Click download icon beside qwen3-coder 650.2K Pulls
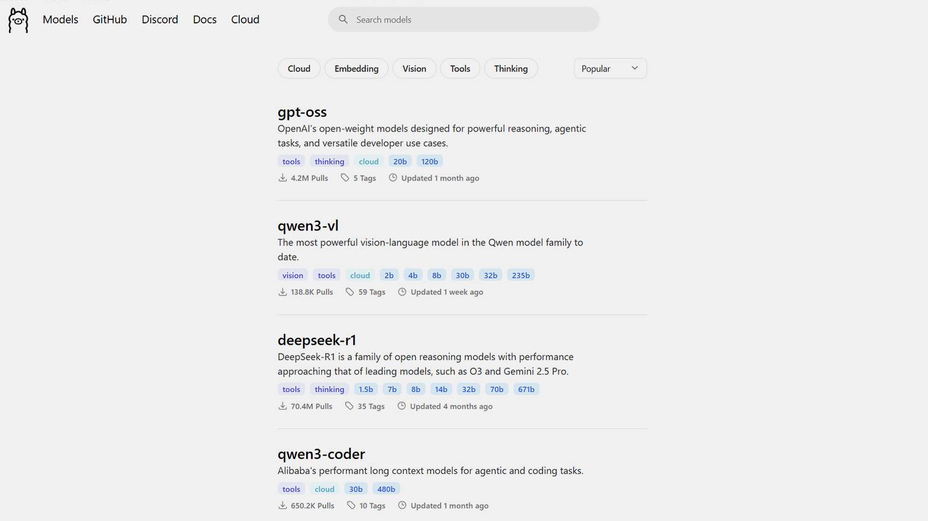The image size is (928, 521). 283,505
